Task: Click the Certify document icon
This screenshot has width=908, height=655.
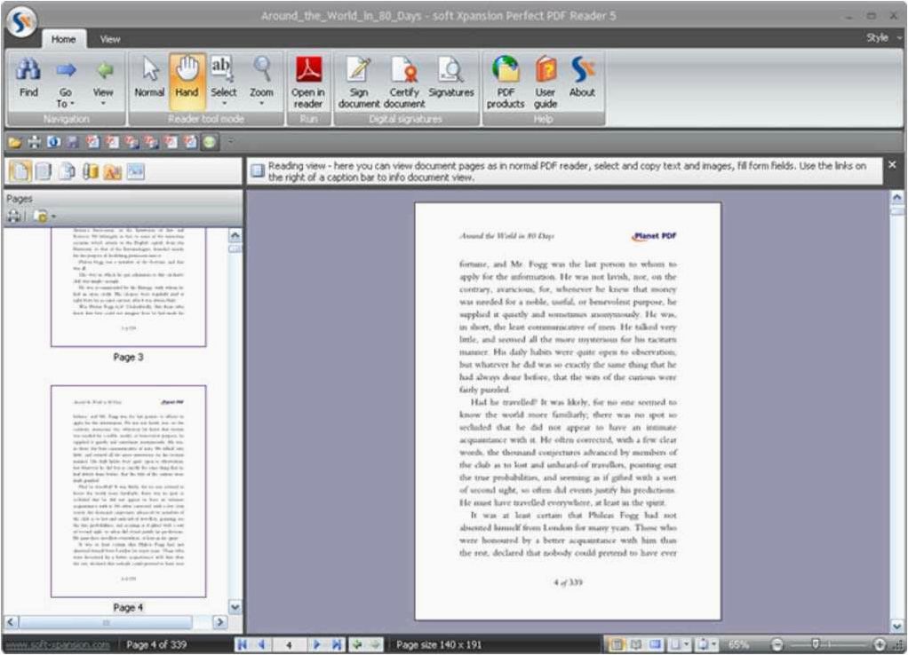Action: pos(404,81)
